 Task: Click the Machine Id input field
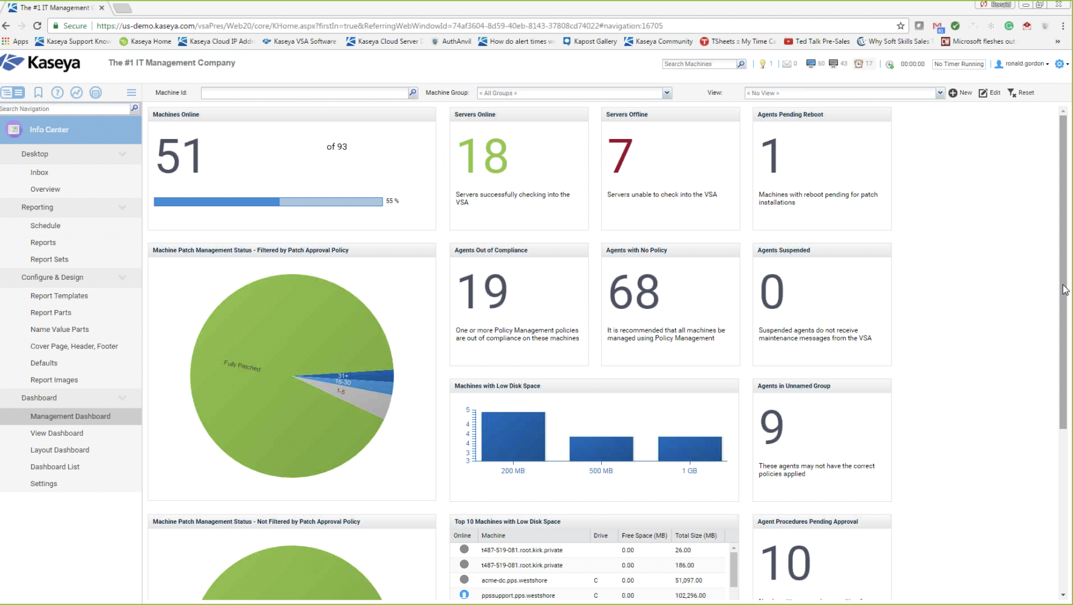[x=305, y=93]
